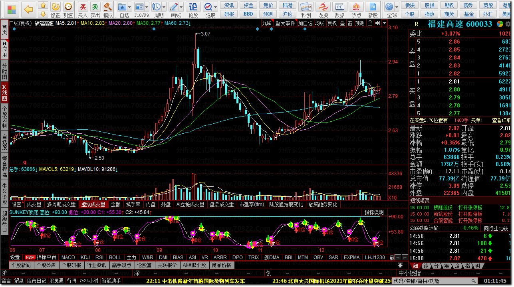Viewport: 514px width, 287px height.
Task: Go back using the yellow left arrow
Action: (x=28, y=9)
